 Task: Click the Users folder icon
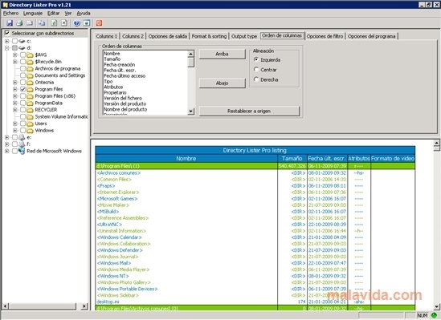point(30,124)
